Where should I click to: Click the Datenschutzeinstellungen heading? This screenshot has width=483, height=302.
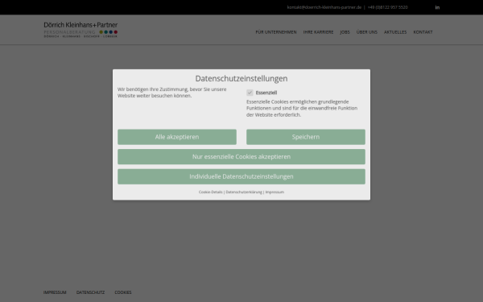(x=242, y=78)
